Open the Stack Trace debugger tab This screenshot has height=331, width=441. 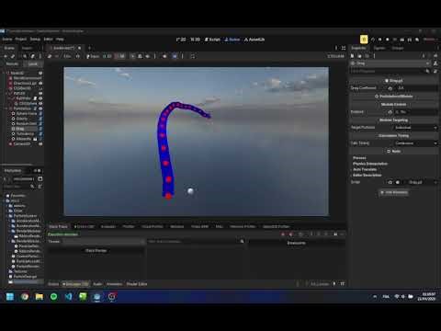[x=58, y=227]
